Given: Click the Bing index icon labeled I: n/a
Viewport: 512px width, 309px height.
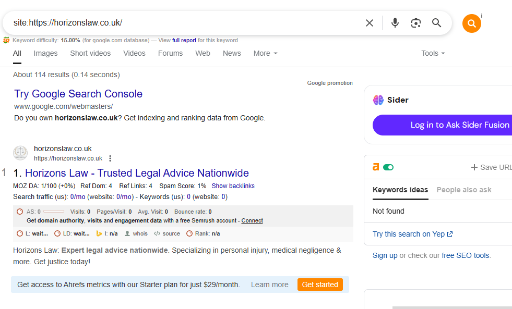Looking at the screenshot, I should 99,234.
